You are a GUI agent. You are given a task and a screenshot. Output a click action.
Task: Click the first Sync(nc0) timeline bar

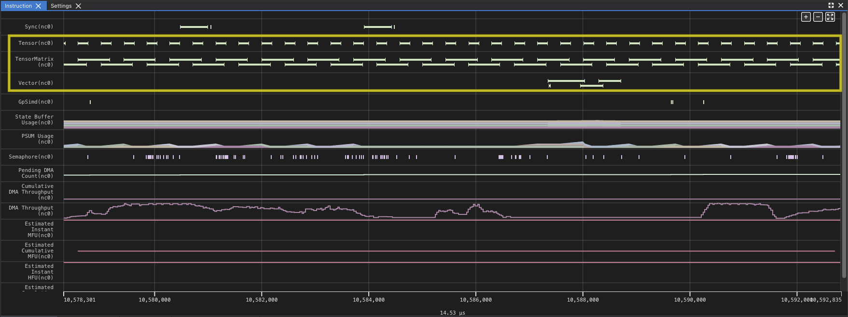coord(194,27)
